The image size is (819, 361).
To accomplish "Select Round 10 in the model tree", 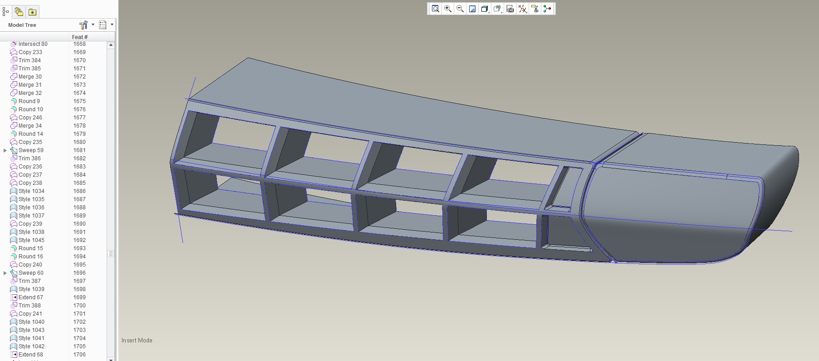I will point(31,109).
